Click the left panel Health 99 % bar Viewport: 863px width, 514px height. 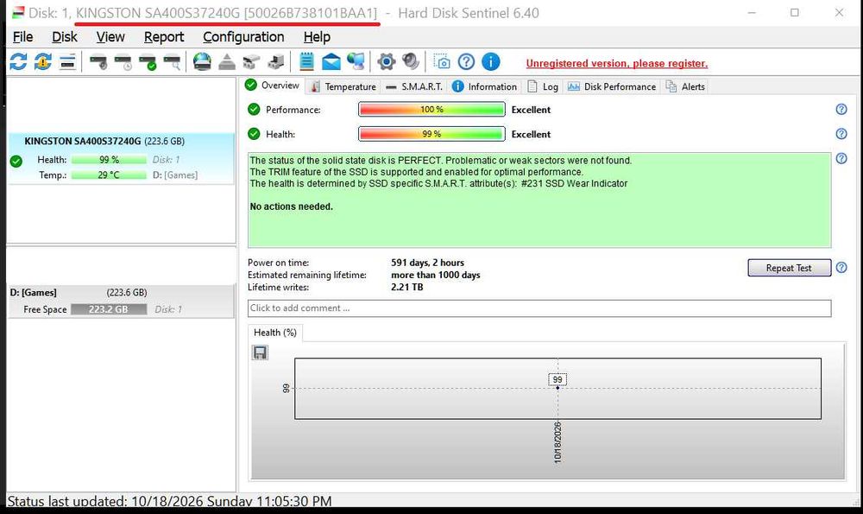pyautogui.click(x=109, y=160)
